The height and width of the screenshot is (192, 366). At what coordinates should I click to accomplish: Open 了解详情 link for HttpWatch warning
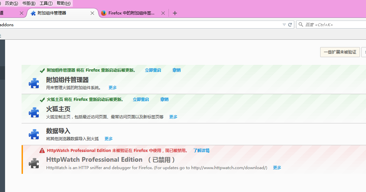[202, 151]
